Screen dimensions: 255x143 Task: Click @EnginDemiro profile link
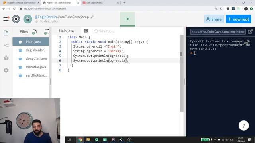[x=46, y=17]
